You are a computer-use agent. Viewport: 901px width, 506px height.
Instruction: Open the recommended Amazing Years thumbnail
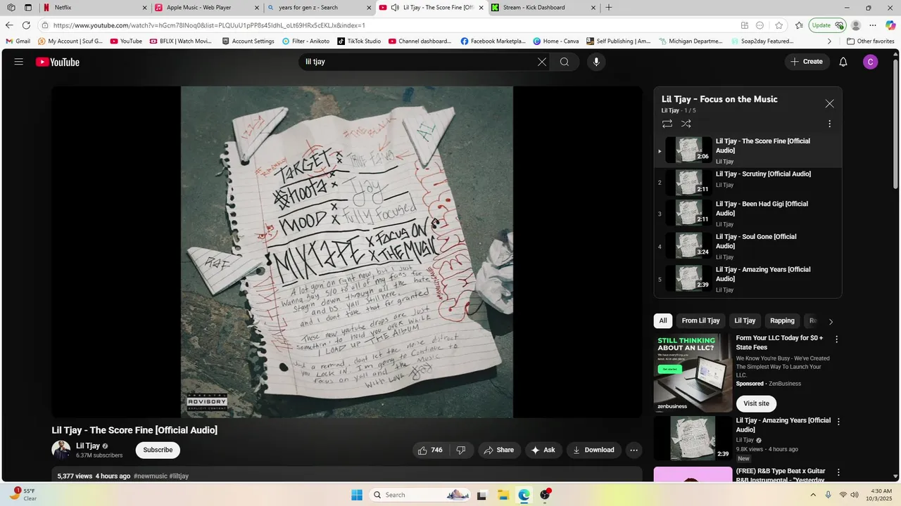[693, 438]
